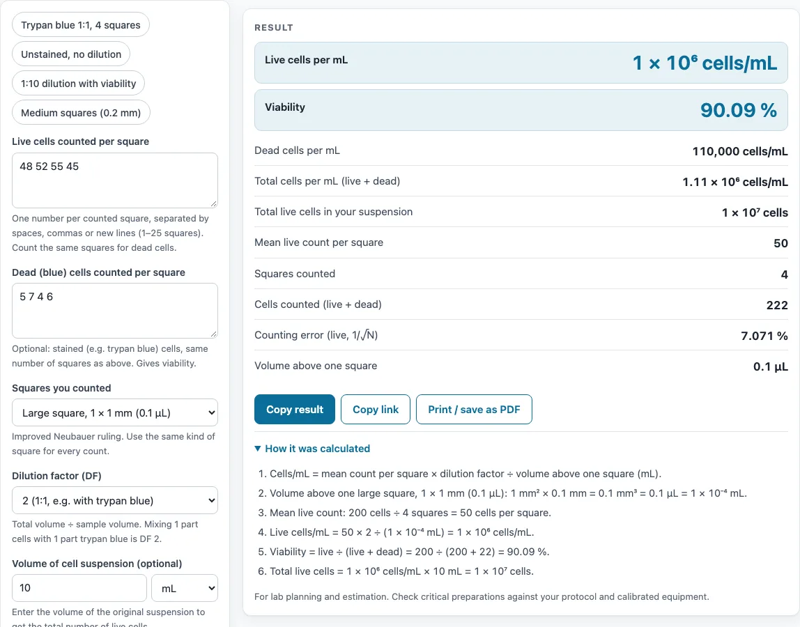Image resolution: width=800 pixels, height=627 pixels.
Task: Click the Total live cells in your suspension label
Action: coord(333,212)
